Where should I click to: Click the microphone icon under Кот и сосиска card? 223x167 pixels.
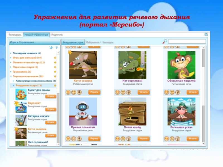click(x=79, y=92)
